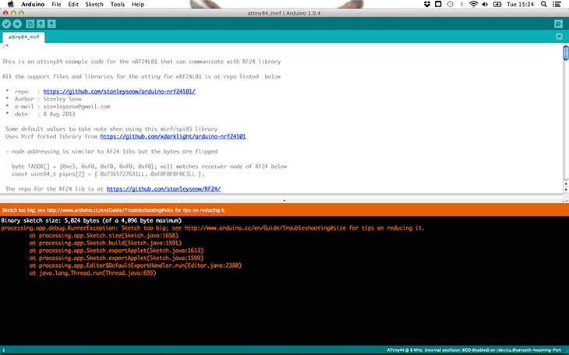Open the Arduino application menu
The image size is (569, 355).
33,5
